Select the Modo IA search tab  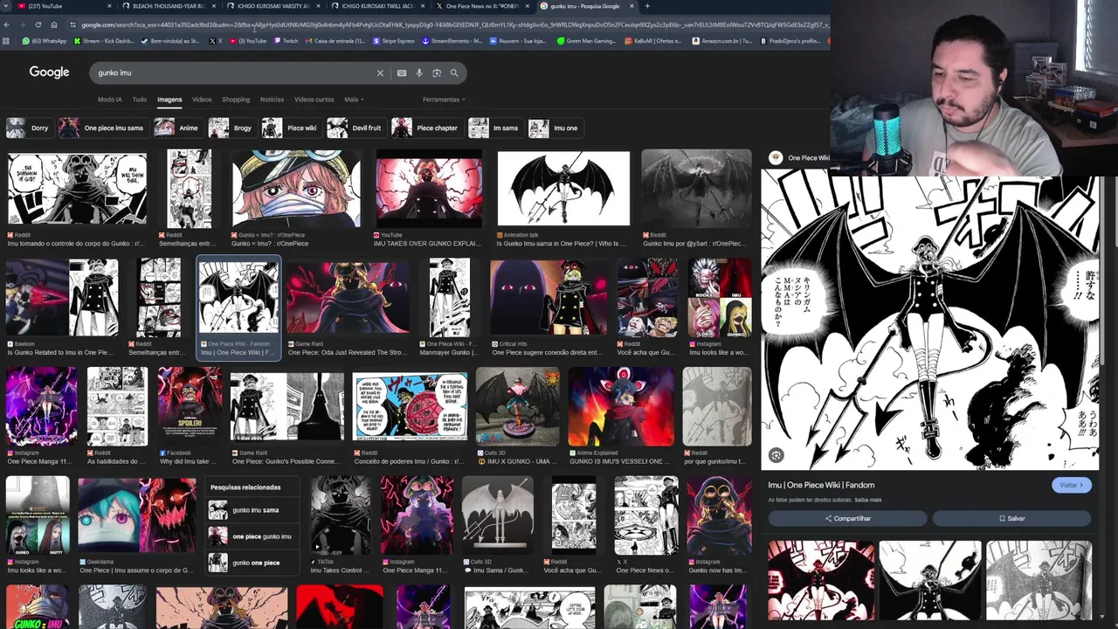coord(109,100)
